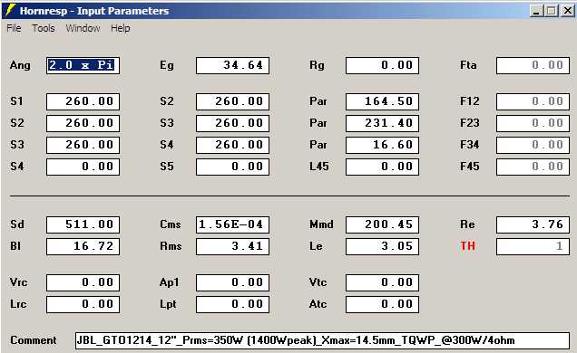This screenshot has width=577, height=353.
Task: Click the Par label beside 164.50
Action: [x=318, y=101]
